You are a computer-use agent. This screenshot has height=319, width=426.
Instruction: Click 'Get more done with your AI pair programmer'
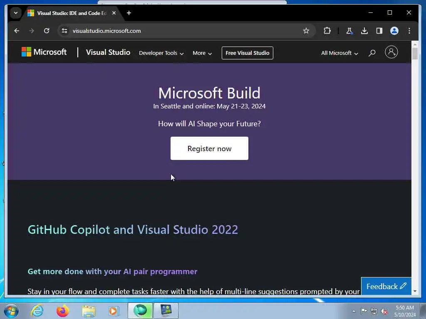click(x=112, y=272)
